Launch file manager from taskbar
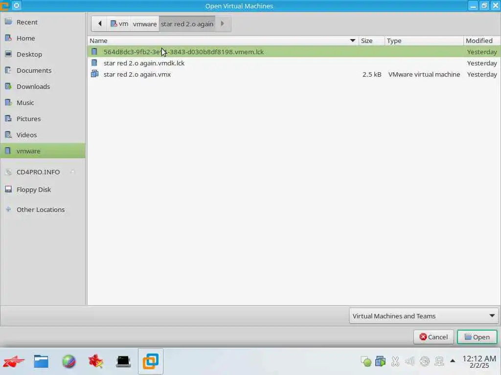The image size is (501, 375). tap(41, 362)
